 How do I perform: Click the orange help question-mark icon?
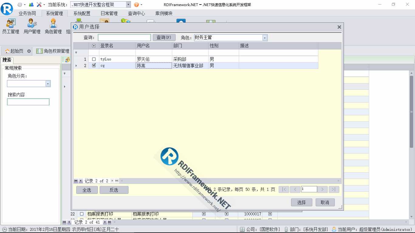pos(137,5)
